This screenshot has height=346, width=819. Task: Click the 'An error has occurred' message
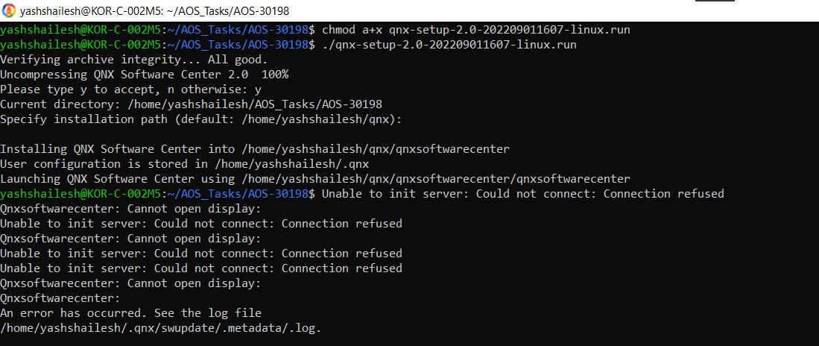[130, 313]
